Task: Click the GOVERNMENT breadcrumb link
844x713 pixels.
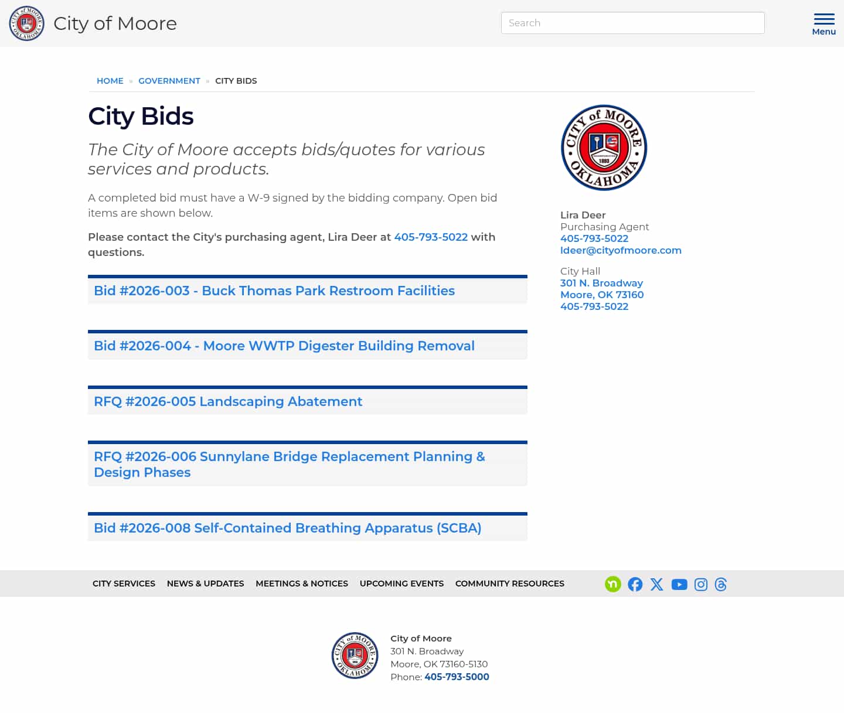Action: point(169,81)
